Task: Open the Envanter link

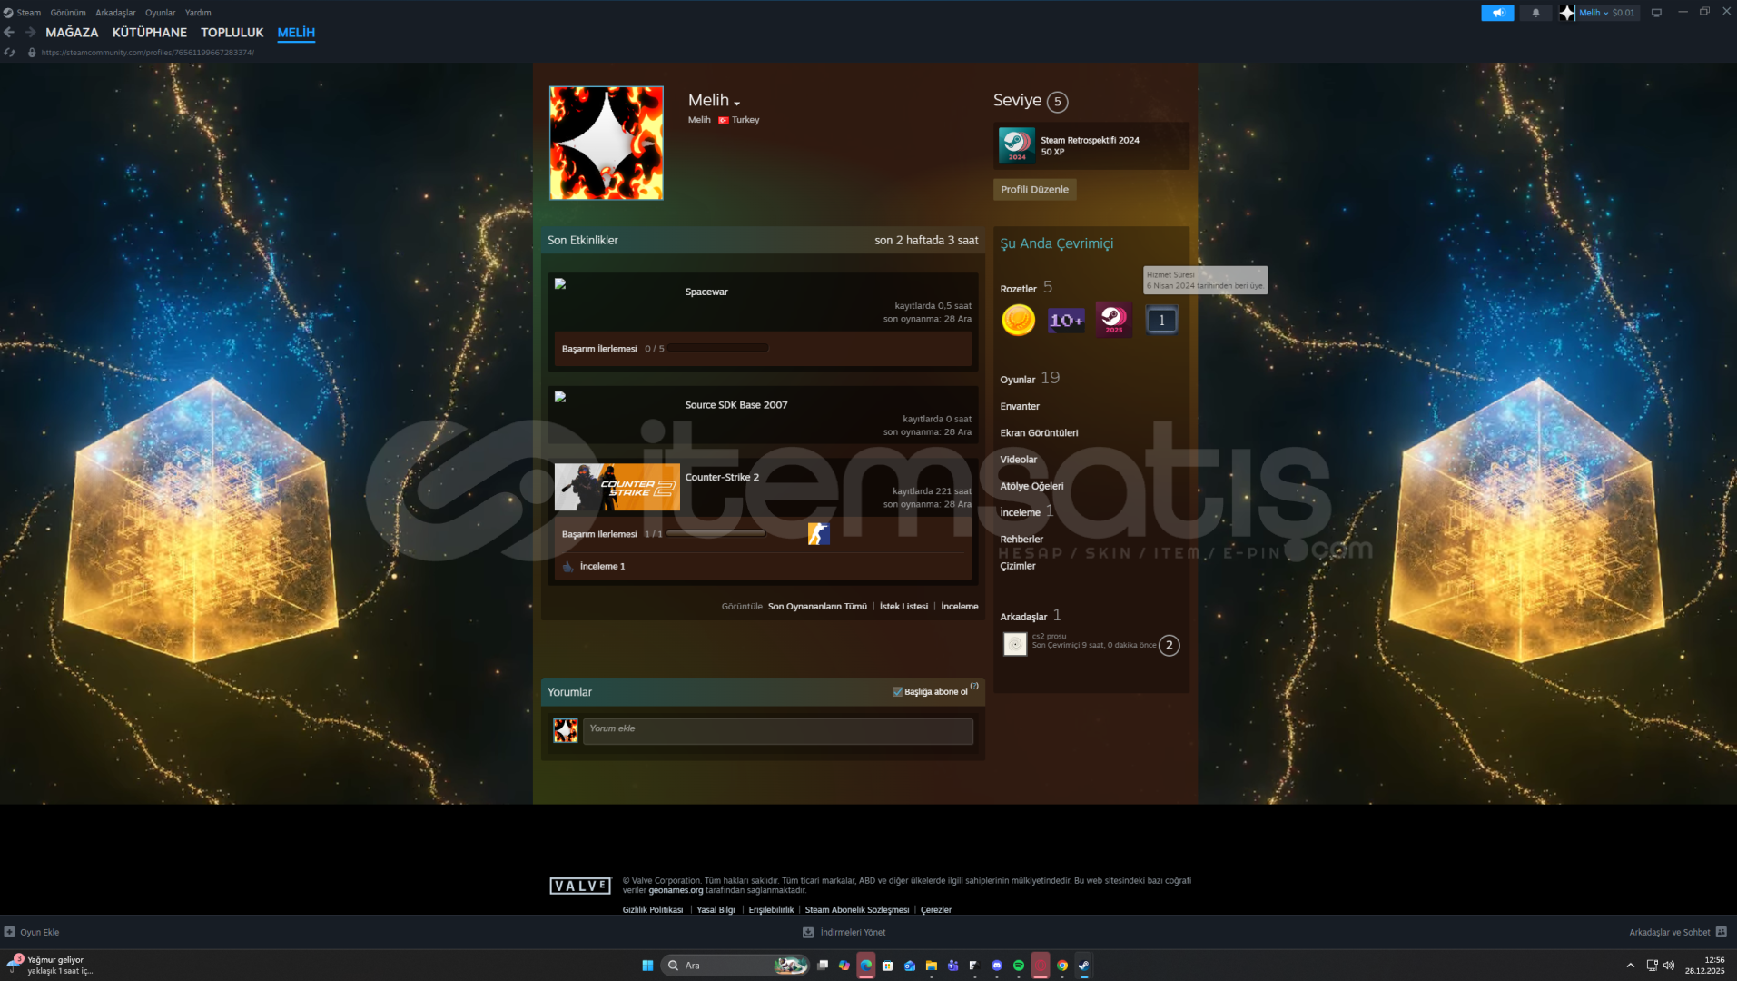Action: 1020,406
